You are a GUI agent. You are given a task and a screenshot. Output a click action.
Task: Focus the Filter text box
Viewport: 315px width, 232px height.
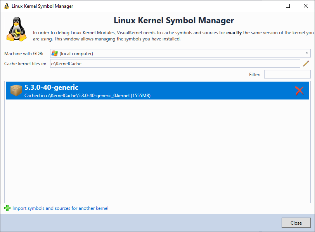(x=287, y=74)
